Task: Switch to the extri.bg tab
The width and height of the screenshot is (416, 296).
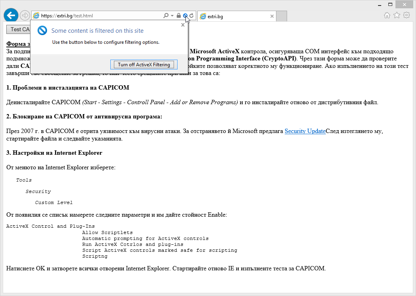Action: (237, 17)
